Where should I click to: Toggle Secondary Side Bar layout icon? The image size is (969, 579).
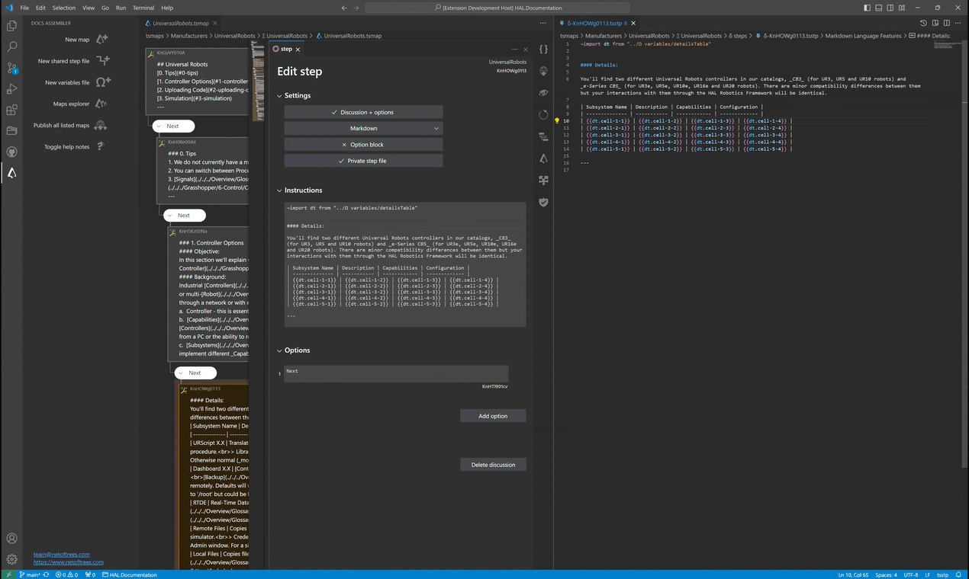click(890, 8)
